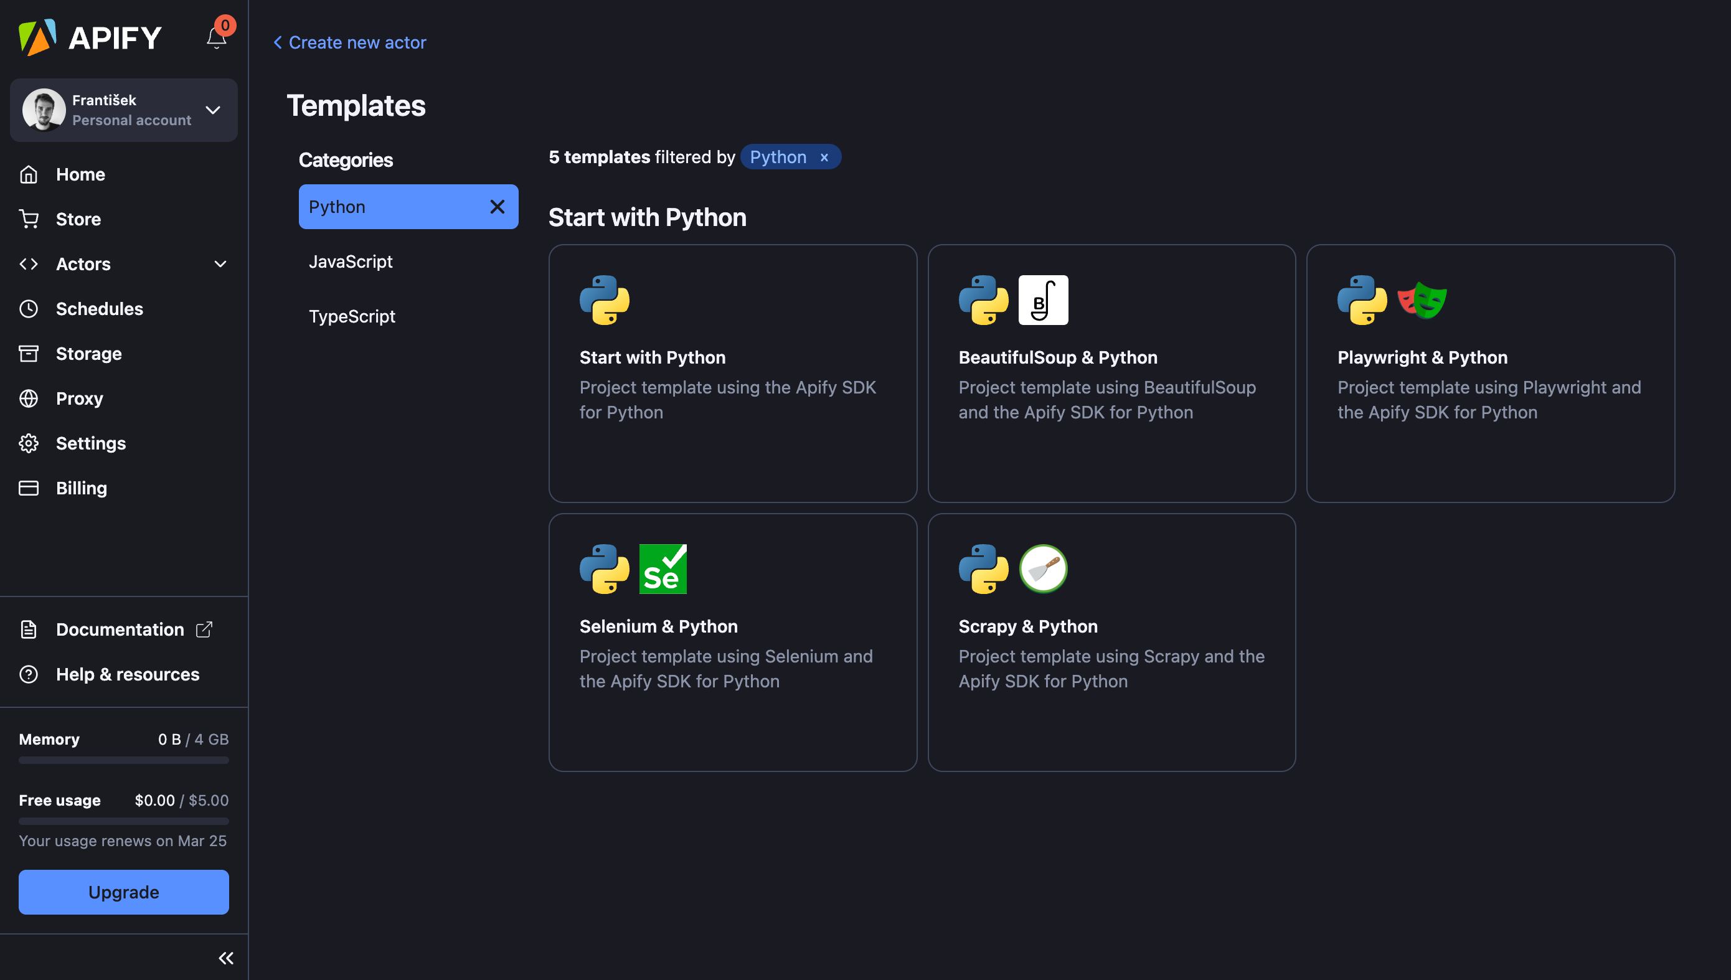The height and width of the screenshot is (980, 1731).
Task: Open Storage via the box icon
Action: (x=29, y=354)
